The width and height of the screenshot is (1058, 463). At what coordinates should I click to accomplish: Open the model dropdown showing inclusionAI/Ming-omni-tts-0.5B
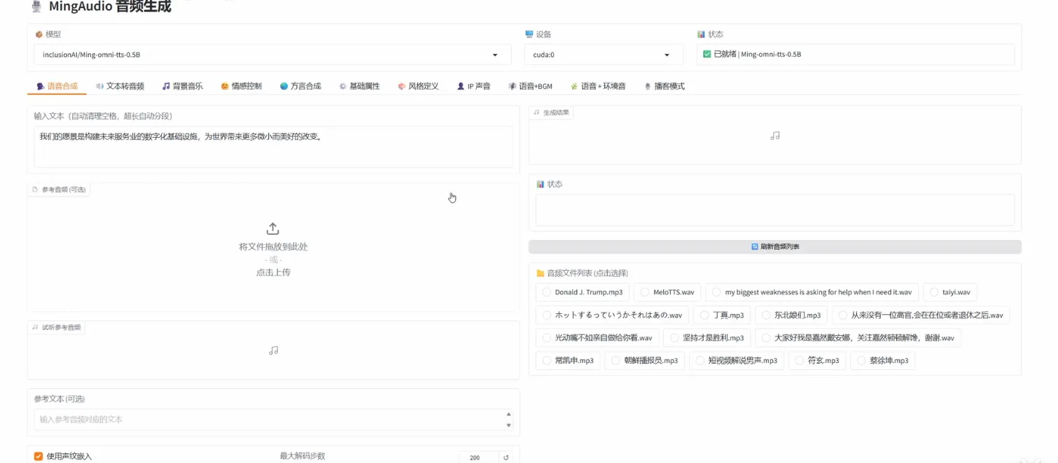pyautogui.click(x=273, y=54)
